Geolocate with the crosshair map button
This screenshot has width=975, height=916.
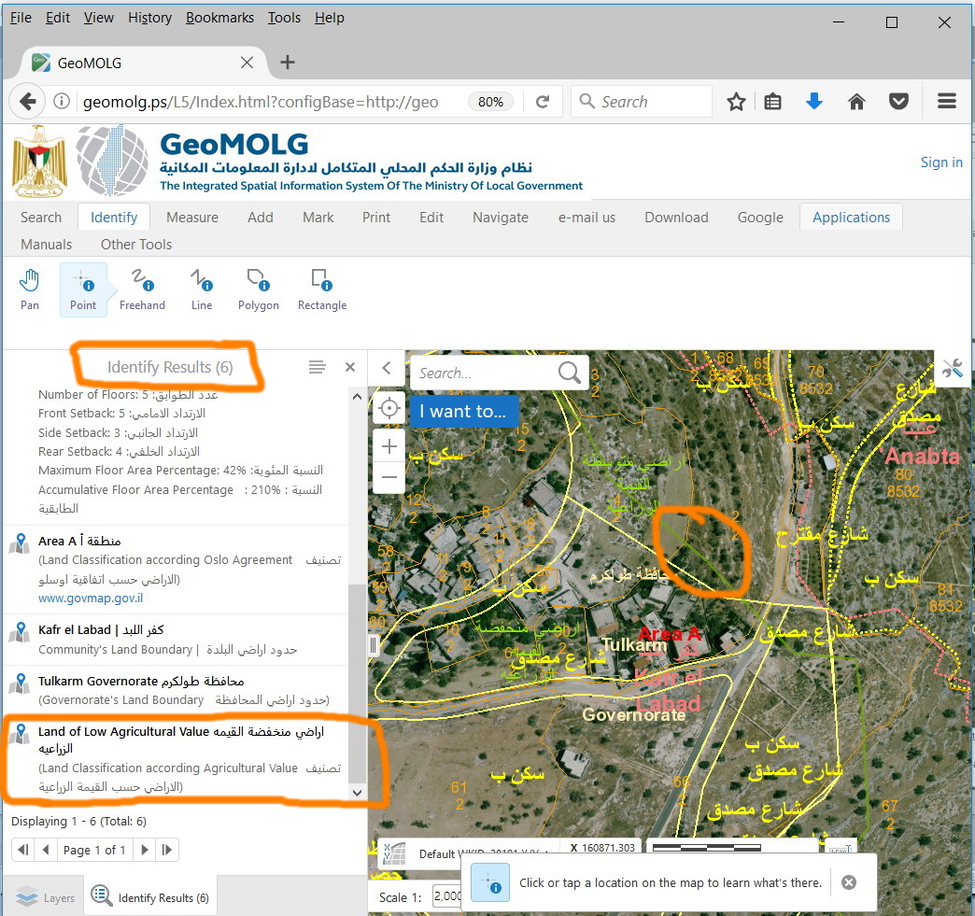389,409
